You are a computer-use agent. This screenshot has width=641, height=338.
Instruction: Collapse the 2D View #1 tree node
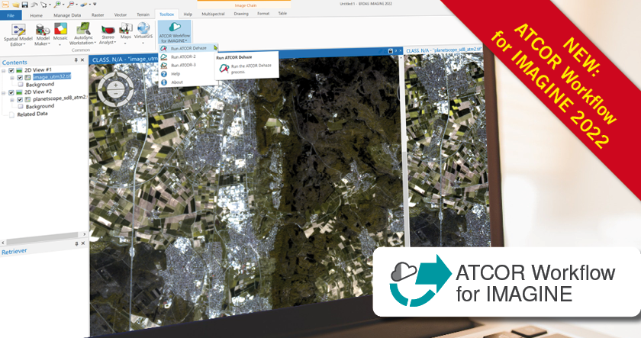4,71
